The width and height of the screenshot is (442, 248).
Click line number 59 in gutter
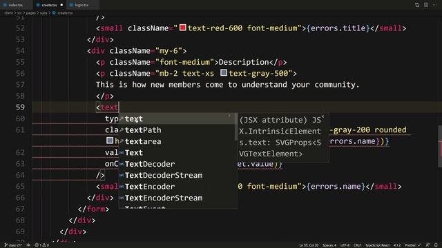tap(20, 107)
